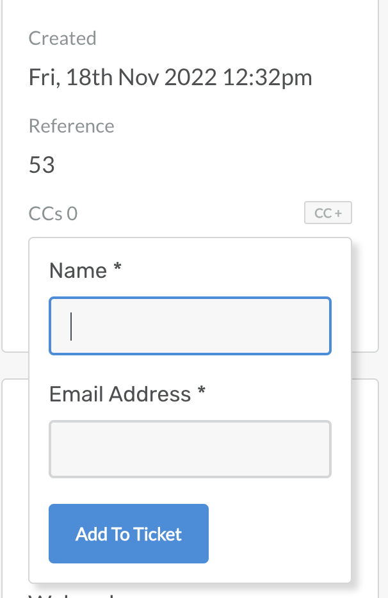Click the CCs 0 count label
388x598 pixels.
pyautogui.click(x=53, y=213)
